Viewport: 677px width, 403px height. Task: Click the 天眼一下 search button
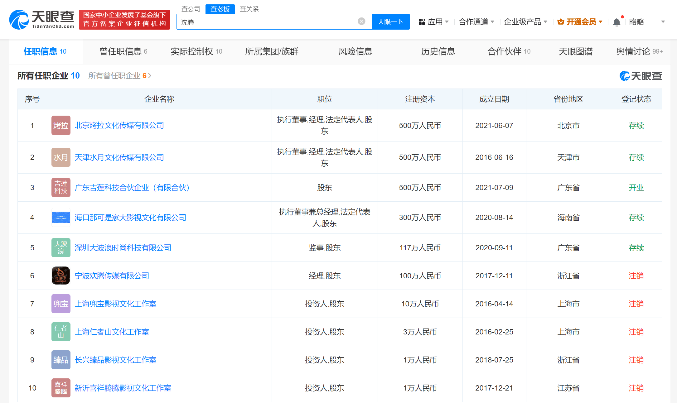pos(390,22)
